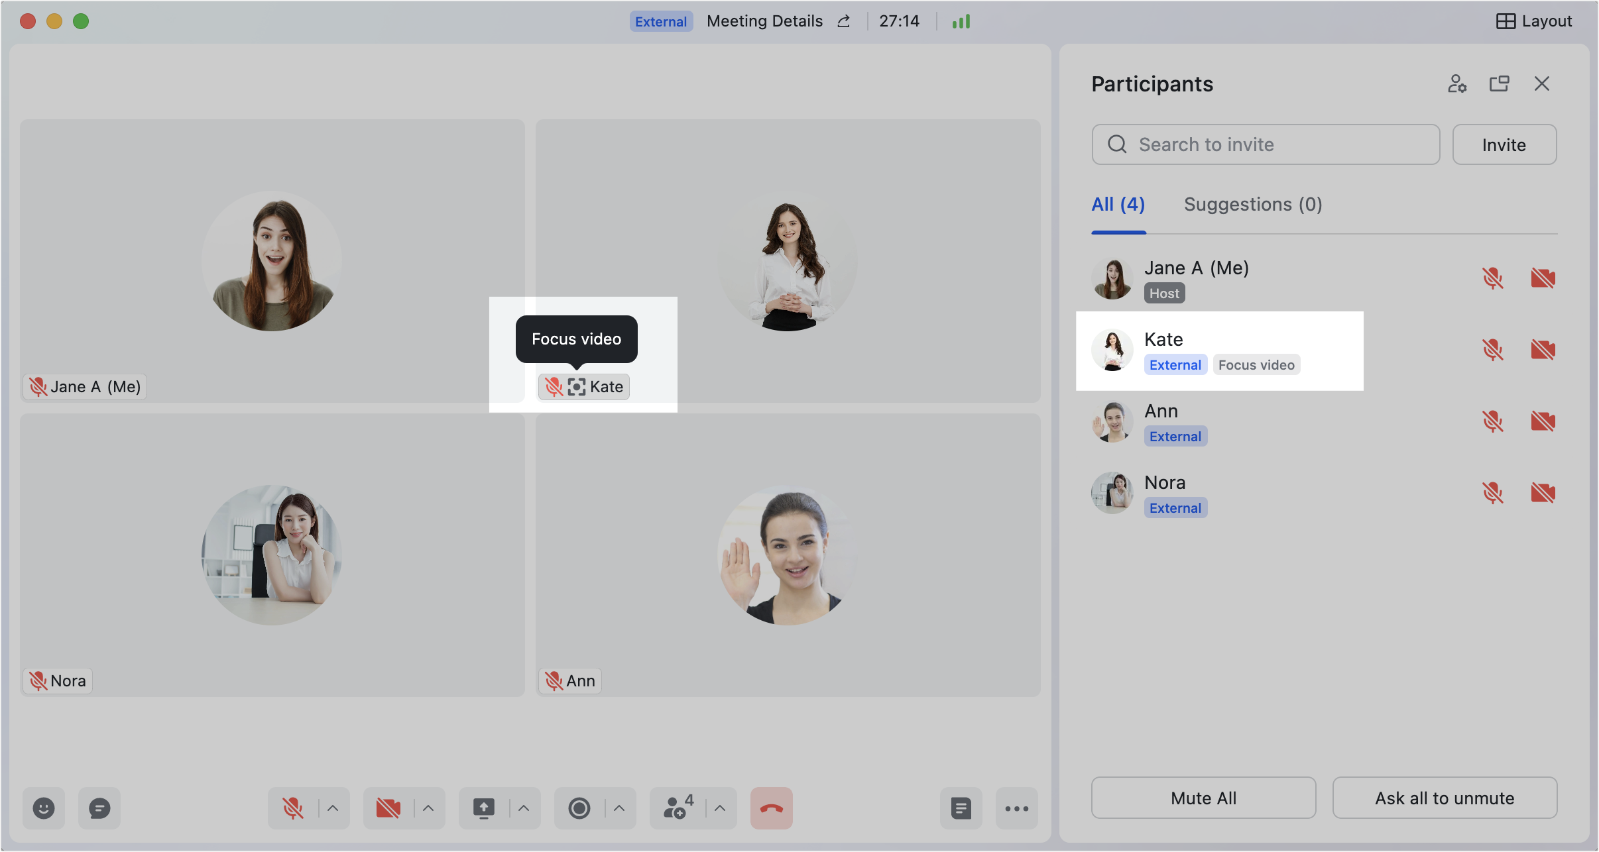Screen dimensions: 1599x852
Task: Click share icon beside Meeting Details
Action: click(x=844, y=21)
